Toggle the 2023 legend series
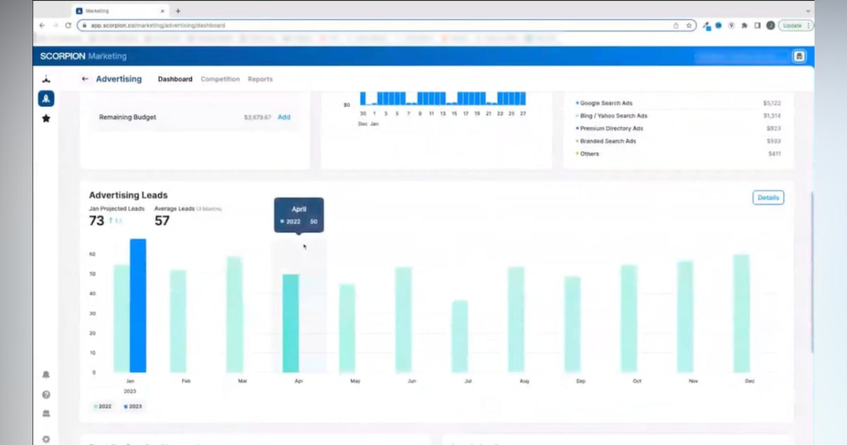 tap(132, 407)
